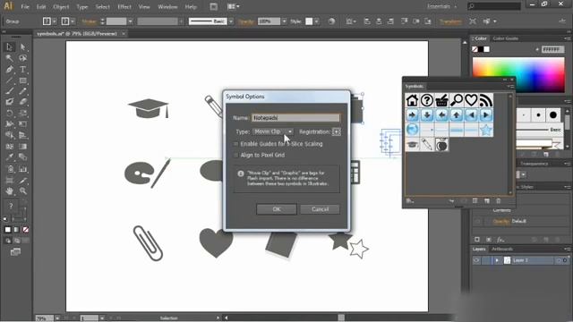Select the Line Segment tool

click(x=10, y=80)
